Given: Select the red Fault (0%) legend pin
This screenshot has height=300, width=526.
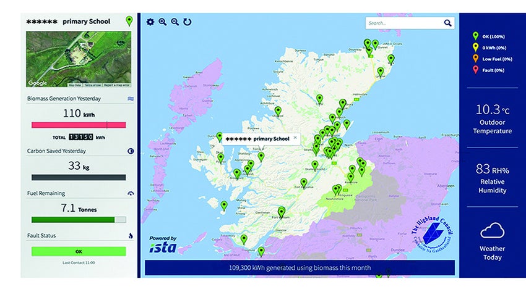Looking at the screenshot, I should [475, 70].
